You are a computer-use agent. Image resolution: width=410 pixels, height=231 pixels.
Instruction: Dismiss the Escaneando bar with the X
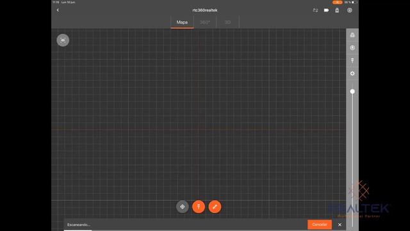pyautogui.click(x=340, y=225)
